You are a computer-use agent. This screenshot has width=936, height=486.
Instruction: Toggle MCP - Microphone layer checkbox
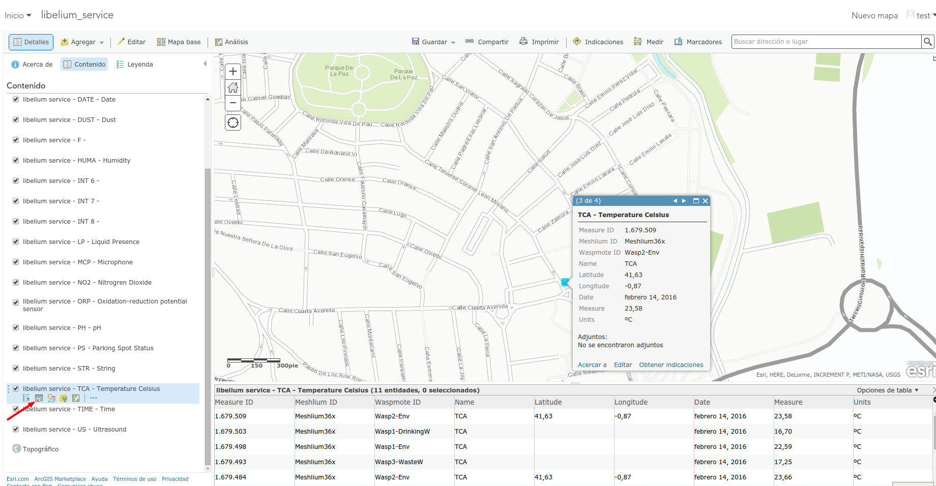coord(16,262)
